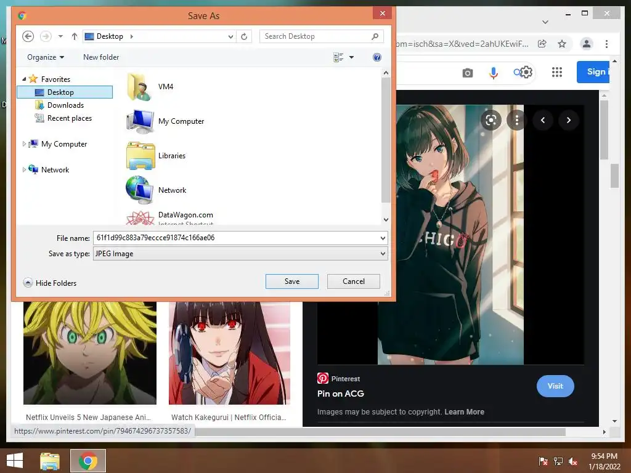Image resolution: width=631 pixels, height=473 pixels.
Task: Click the Forward arrow in Save As dialog
Action: coord(46,36)
